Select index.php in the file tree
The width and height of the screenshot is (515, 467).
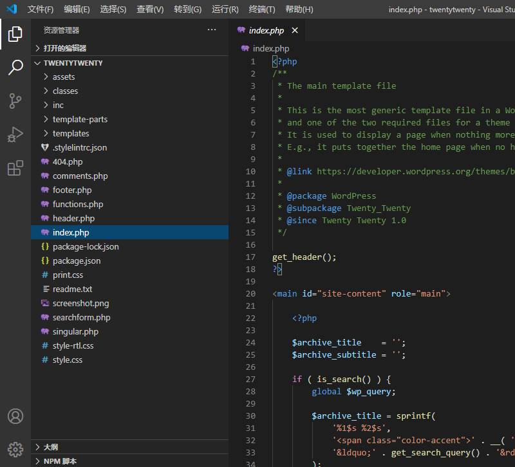130,232
